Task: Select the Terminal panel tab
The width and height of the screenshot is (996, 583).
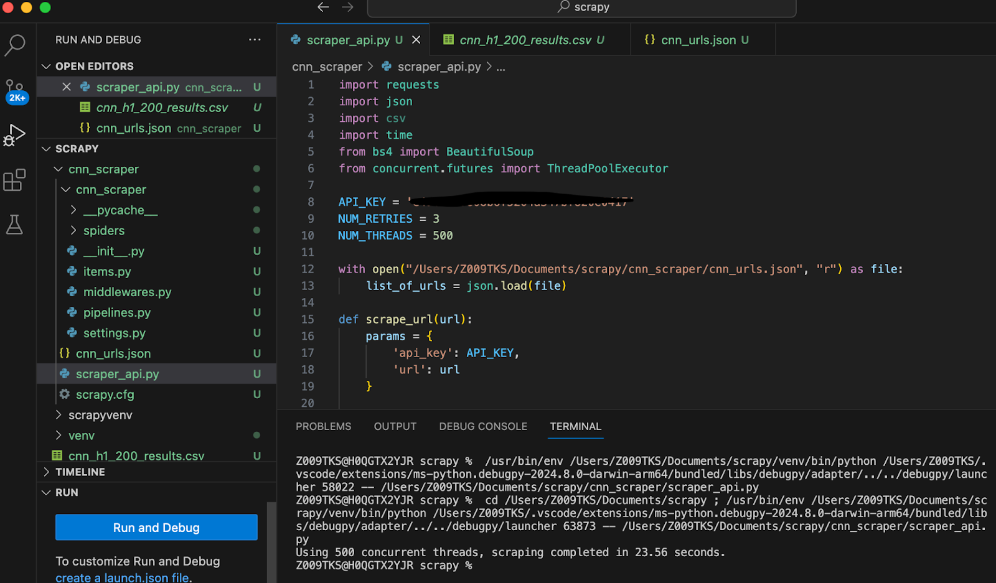Action: [576, 427]
